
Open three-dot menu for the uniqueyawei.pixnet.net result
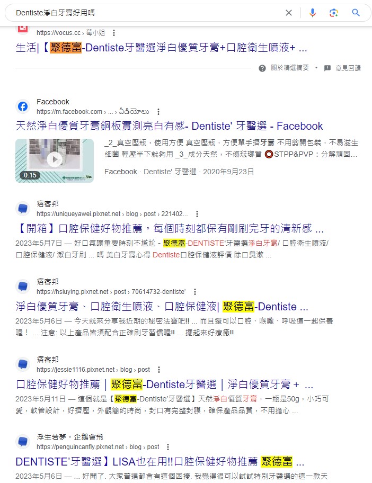pos(197,214)
